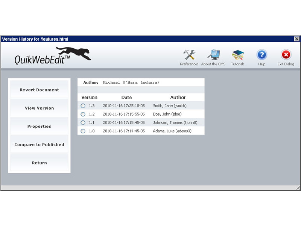Screen dimensions: 301x226
Task: Click the Author column header
Action: click(178, 98)
